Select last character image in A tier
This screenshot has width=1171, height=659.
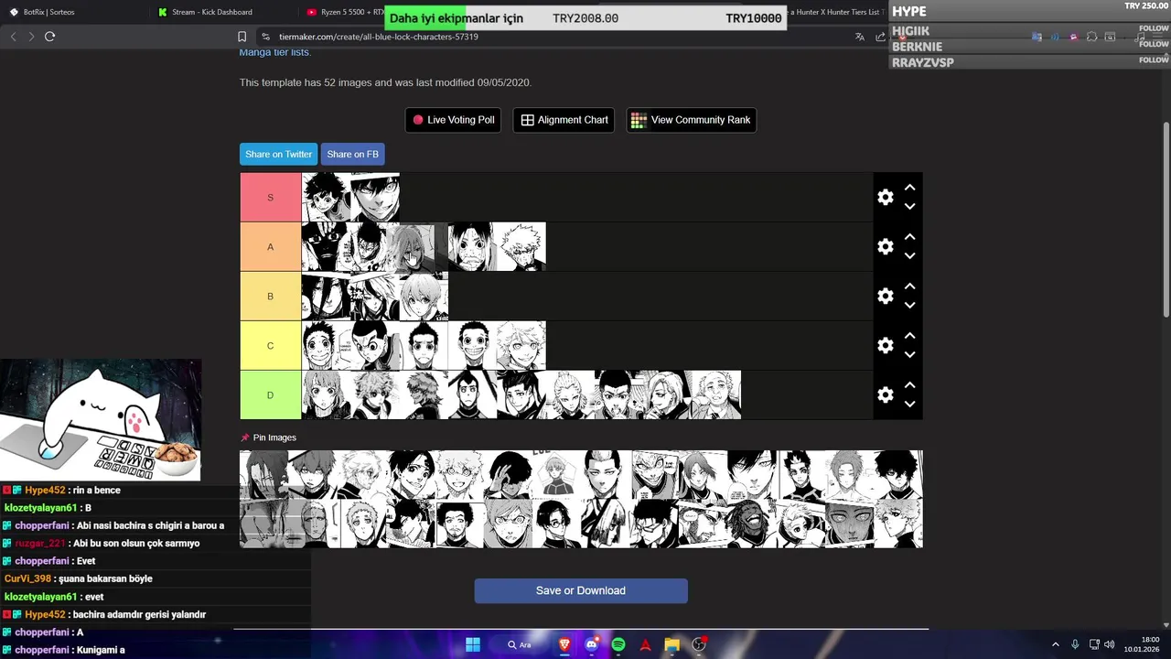point(521,246)
